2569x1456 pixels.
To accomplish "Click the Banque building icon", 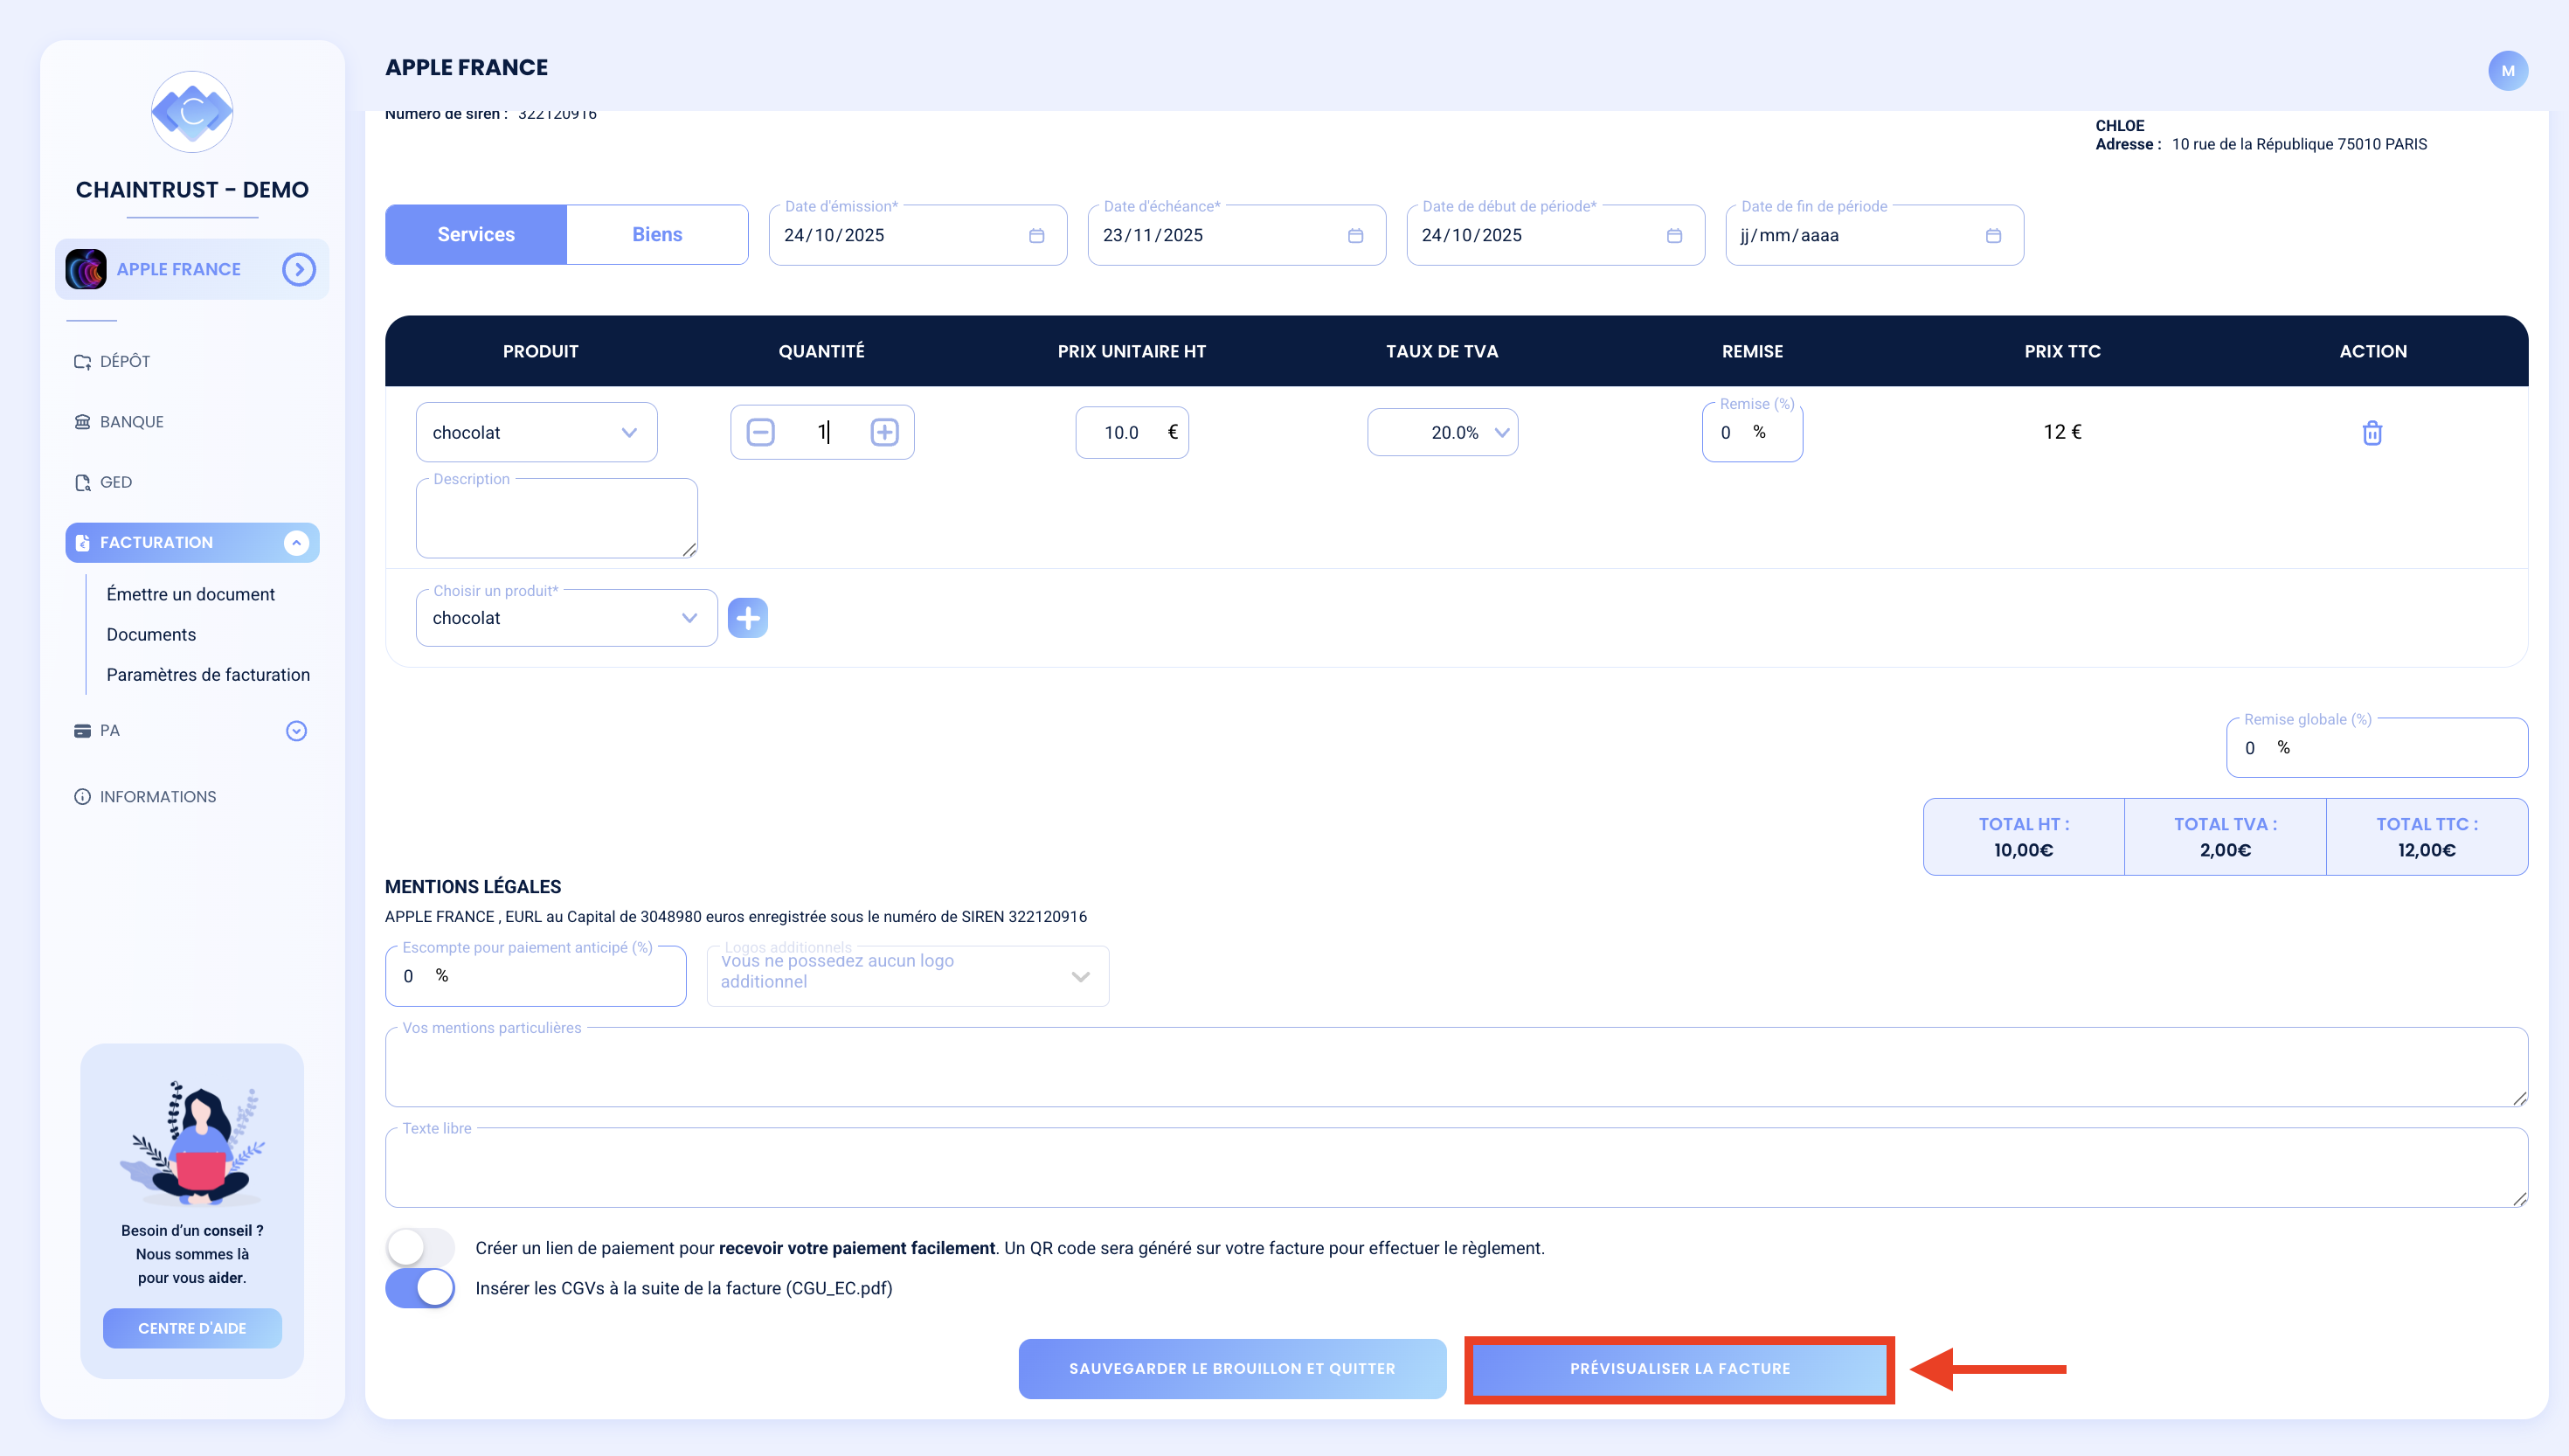I will [x=82, y=421].
